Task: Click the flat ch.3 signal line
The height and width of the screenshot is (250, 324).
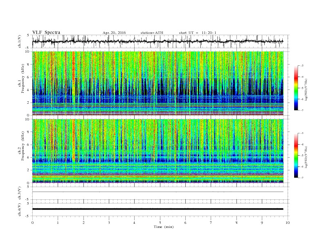Action: point(157,192)
